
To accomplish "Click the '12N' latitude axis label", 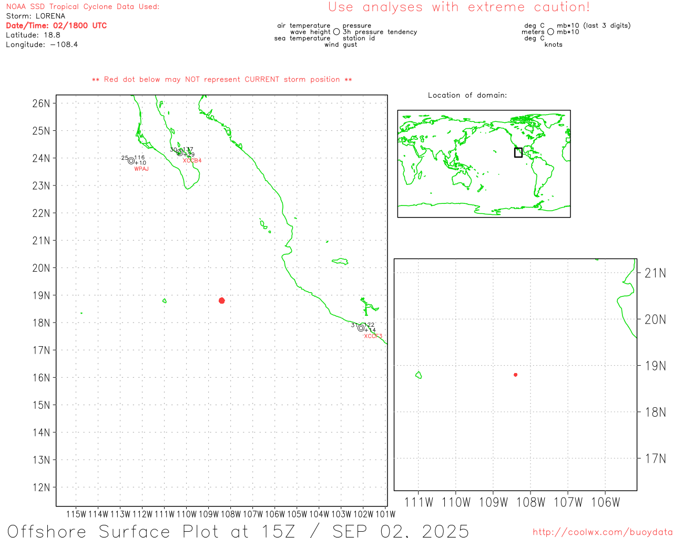I will (41, 487).
